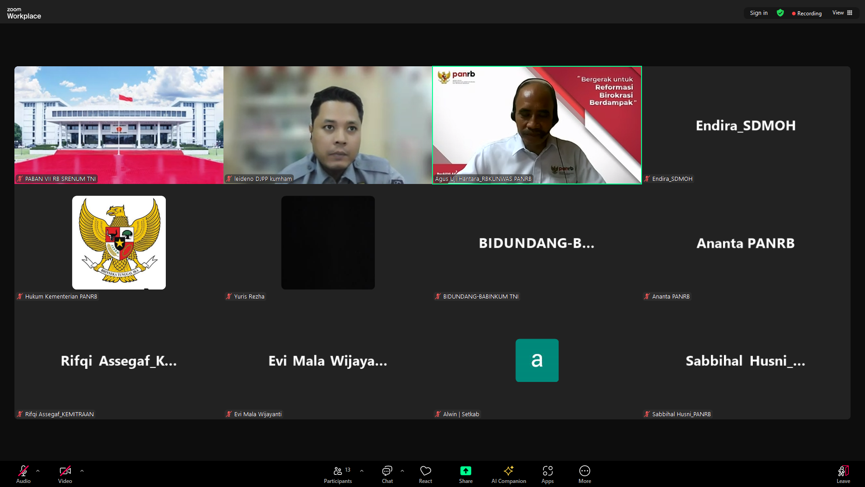The width and height of the screenshot is (865, 487).
Task: Click muted mic icon by Alwin | Setkab
Action: (438, 414)
